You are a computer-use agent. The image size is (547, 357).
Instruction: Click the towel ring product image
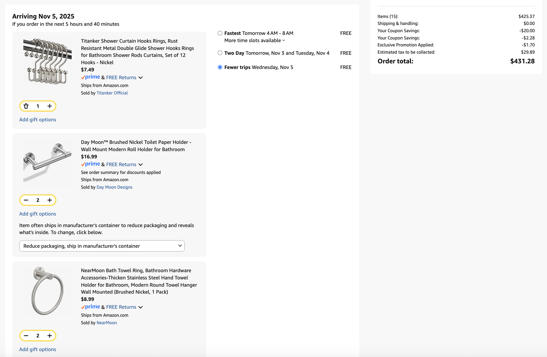[48, 291]
